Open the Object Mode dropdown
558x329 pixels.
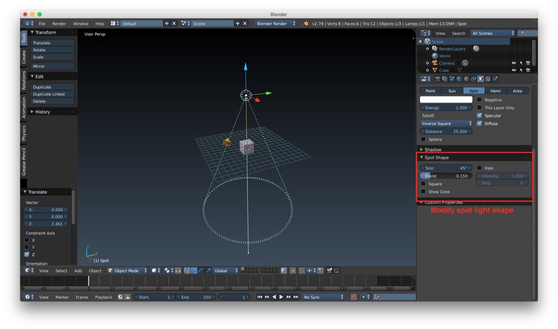[127, 271]
